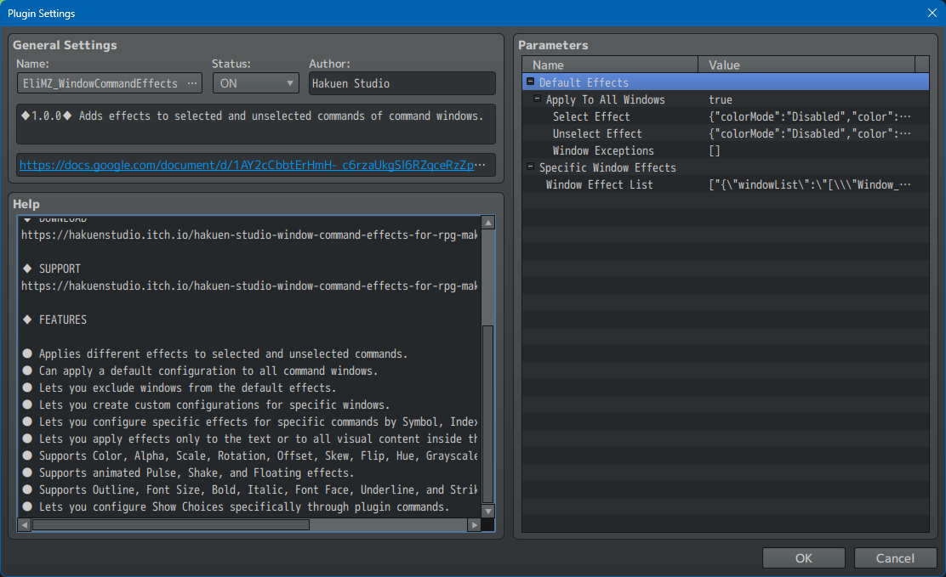This screenshot has height=577, width=946.
Task: Confirm settings with the OK button
Action: 803,557
